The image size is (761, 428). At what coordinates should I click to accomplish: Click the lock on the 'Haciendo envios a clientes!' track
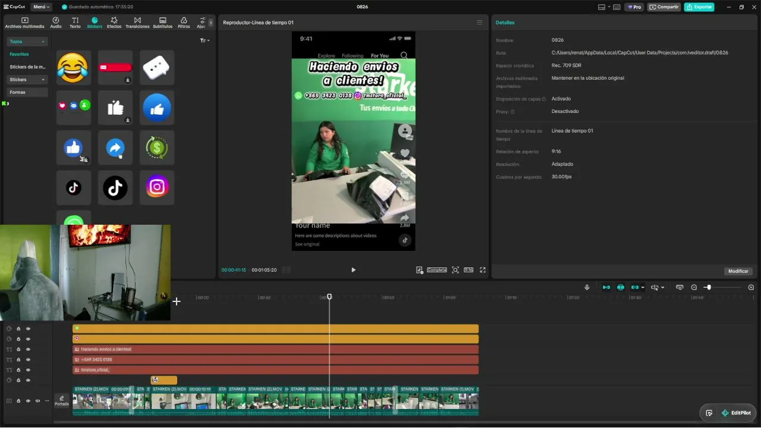click(18, 350)
